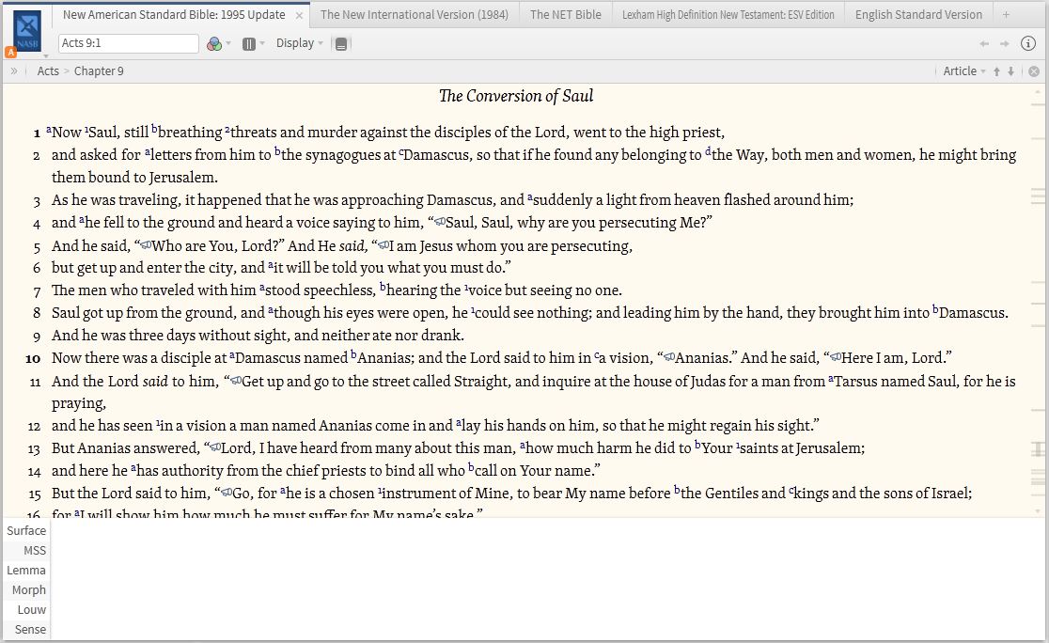Screen dimensions: 1049x643
Task: Open the Display dropdown menu
Action: pyautogui.click(x=299, y=43)
